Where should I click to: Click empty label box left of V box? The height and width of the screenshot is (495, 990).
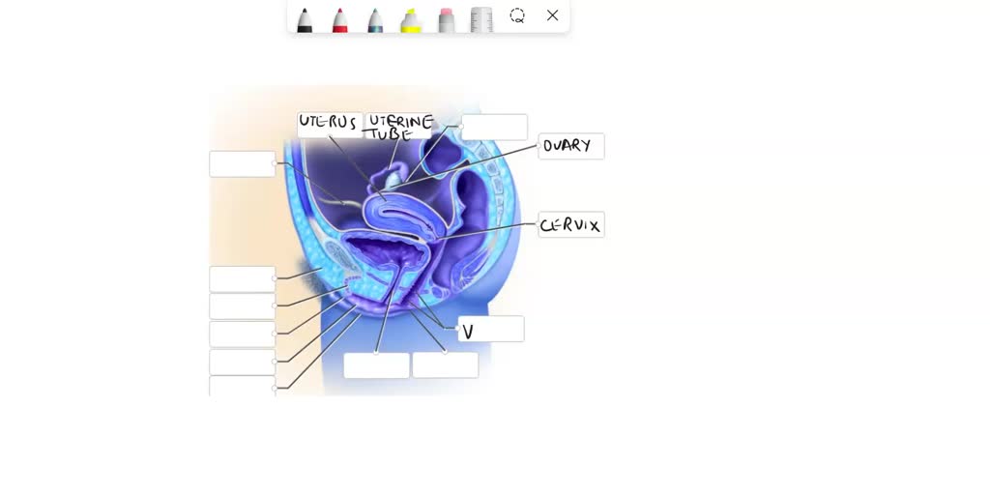445,364
